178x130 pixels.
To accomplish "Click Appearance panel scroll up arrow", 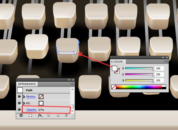I will pos(72,89).
